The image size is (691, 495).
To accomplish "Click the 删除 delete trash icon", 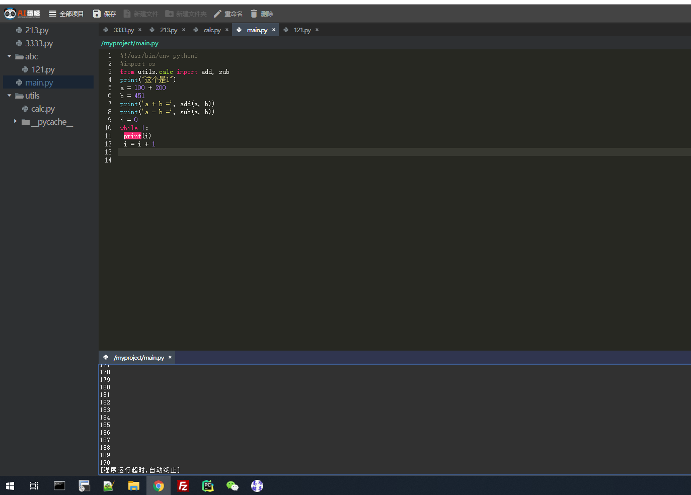I will pyautogui.click(x=254, y=13).
